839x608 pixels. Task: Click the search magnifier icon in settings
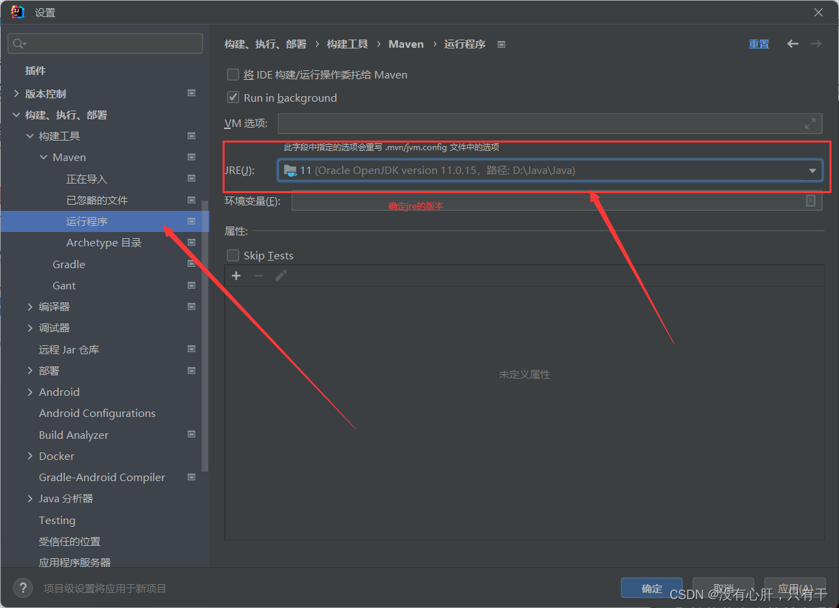tap(18, 44)
